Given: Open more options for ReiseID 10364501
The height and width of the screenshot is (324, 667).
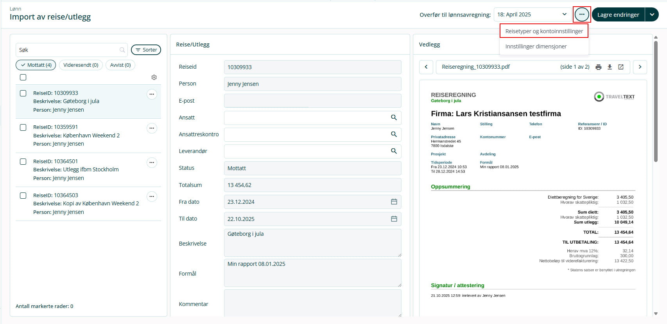Looking at the screenshot, I should [152, 162].
